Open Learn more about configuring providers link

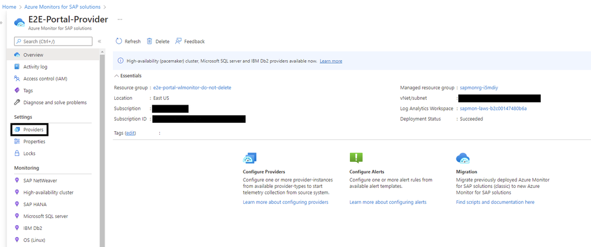(x=285, y=202)
